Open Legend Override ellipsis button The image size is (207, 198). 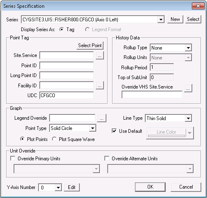click(x=101, y=118)
